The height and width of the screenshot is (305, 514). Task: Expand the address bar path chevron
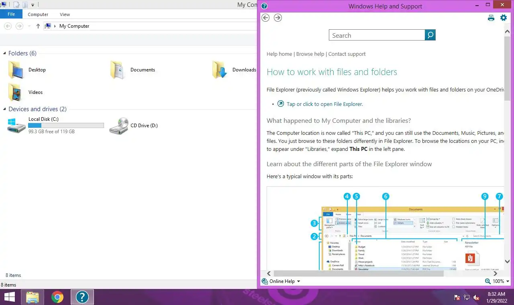click(x=55, y=26)
